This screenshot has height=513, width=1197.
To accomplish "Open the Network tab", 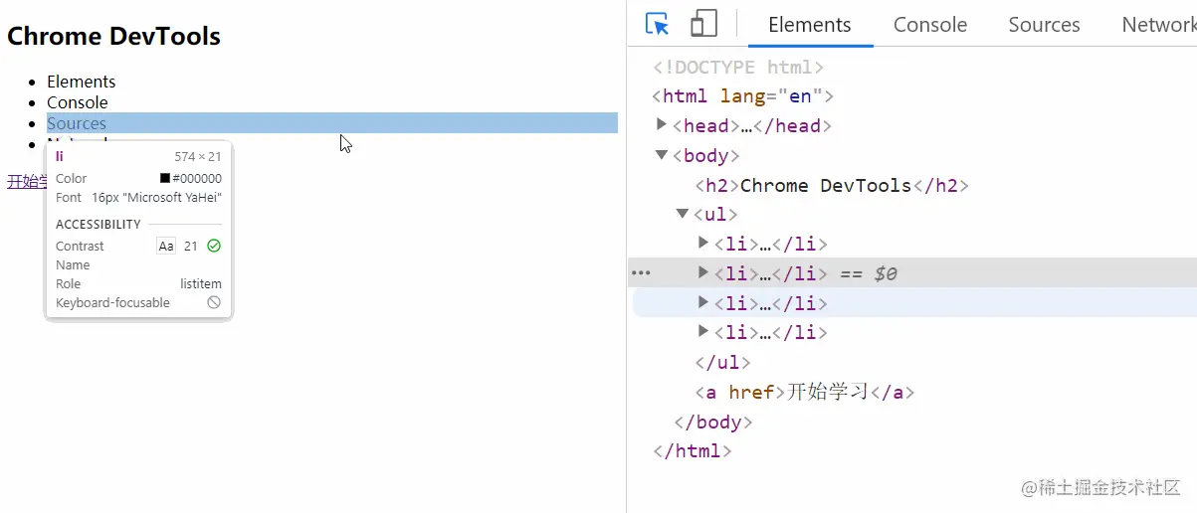I will tap(1158, 25).
